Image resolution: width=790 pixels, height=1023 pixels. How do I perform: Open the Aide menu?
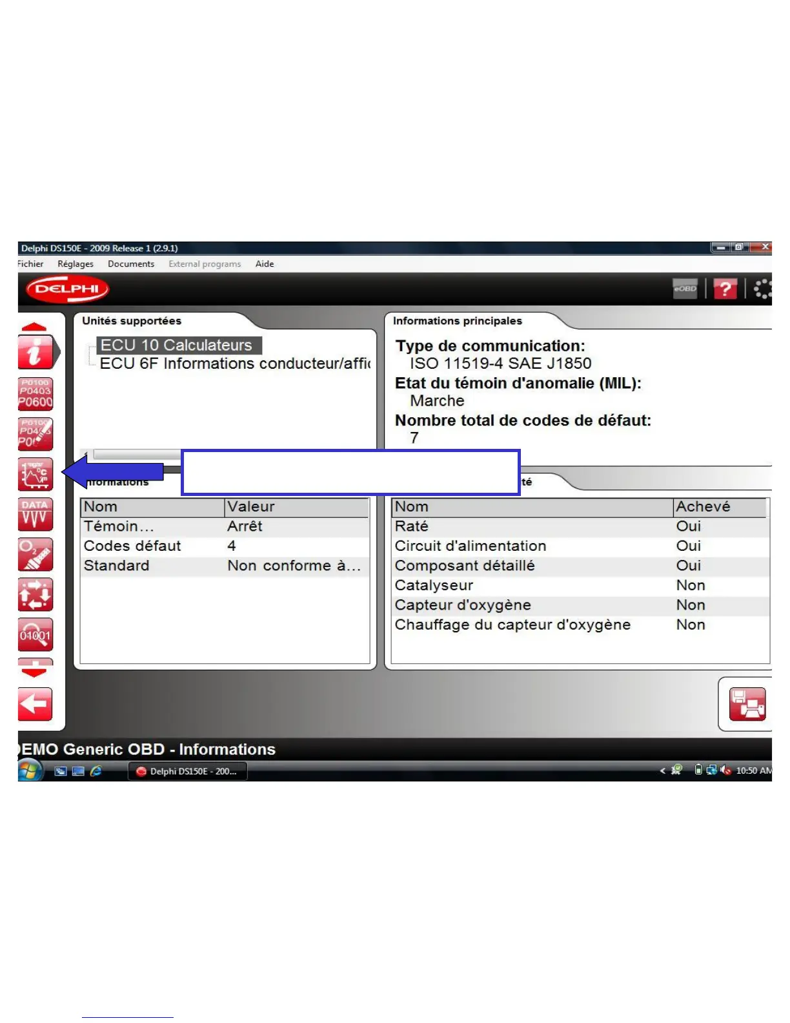coord(265,263)
